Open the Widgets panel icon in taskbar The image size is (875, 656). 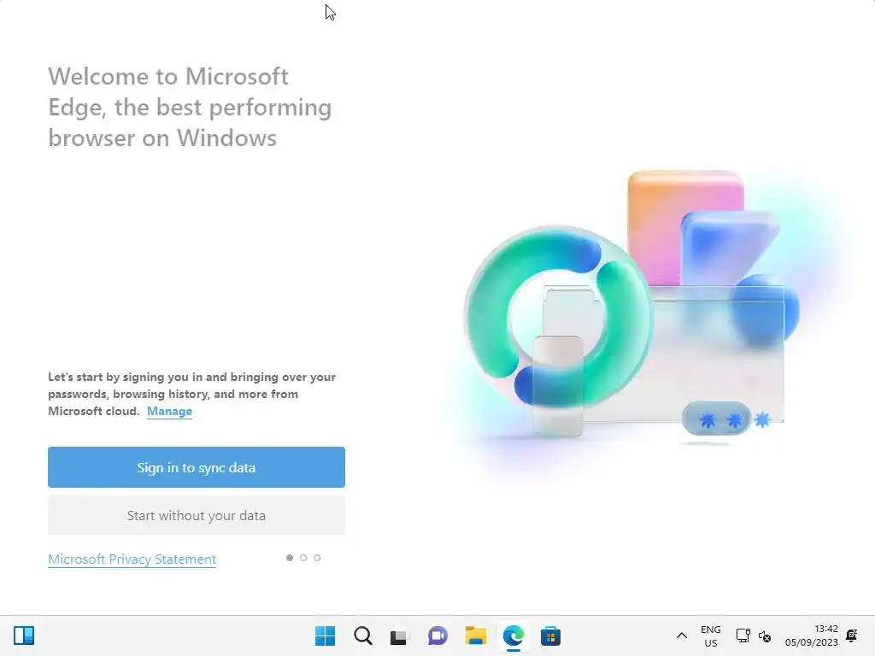(x=24, y=635)
